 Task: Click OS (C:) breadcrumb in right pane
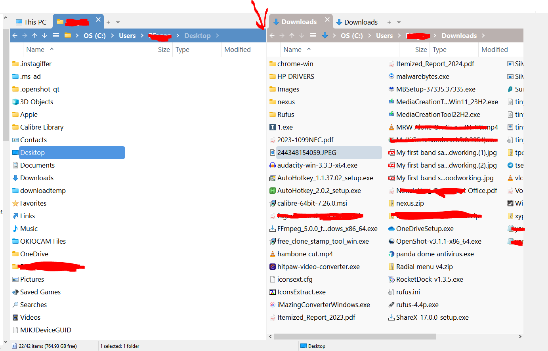pos(351,36)
